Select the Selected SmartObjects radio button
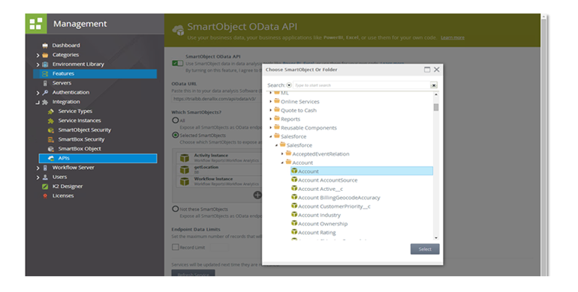 coord(176,135)
